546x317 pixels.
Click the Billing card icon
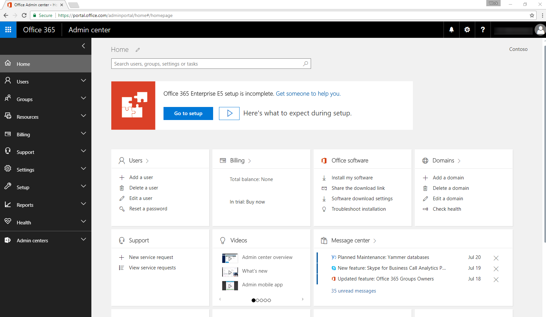(x=223, y=160)
